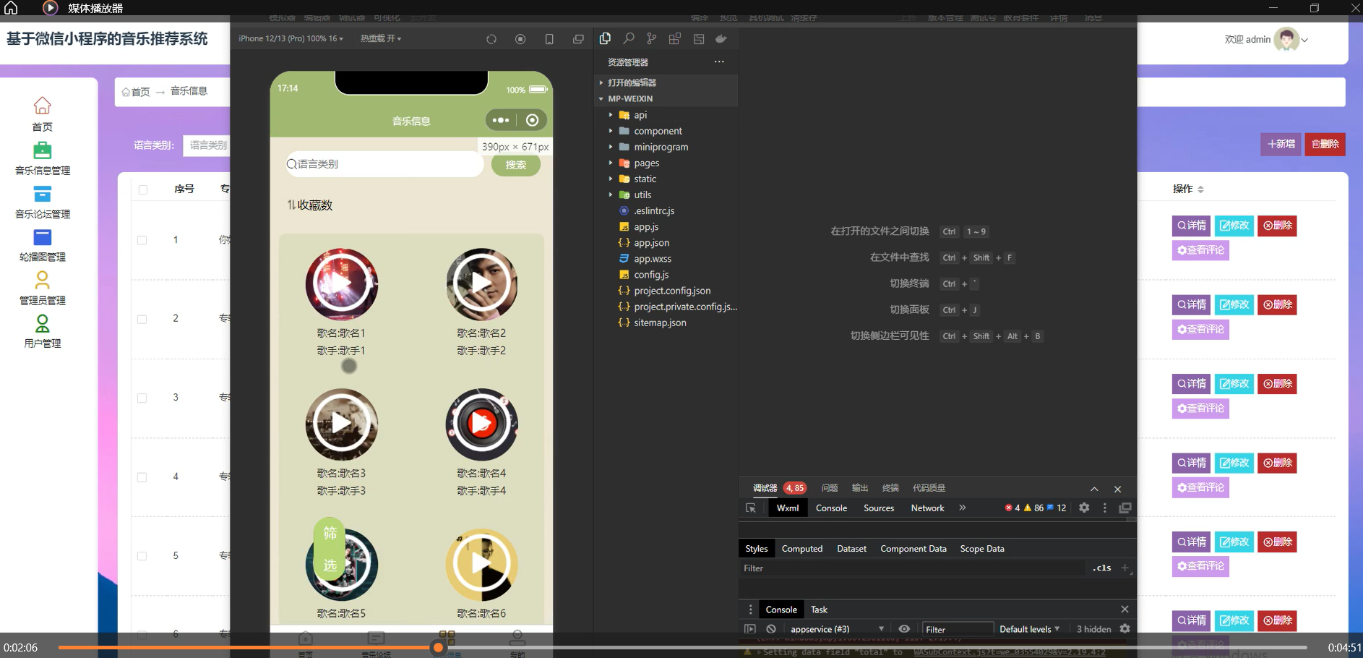1363x658 pixels.
Task: Click 详情 button in the first row
Action: 1192,226
